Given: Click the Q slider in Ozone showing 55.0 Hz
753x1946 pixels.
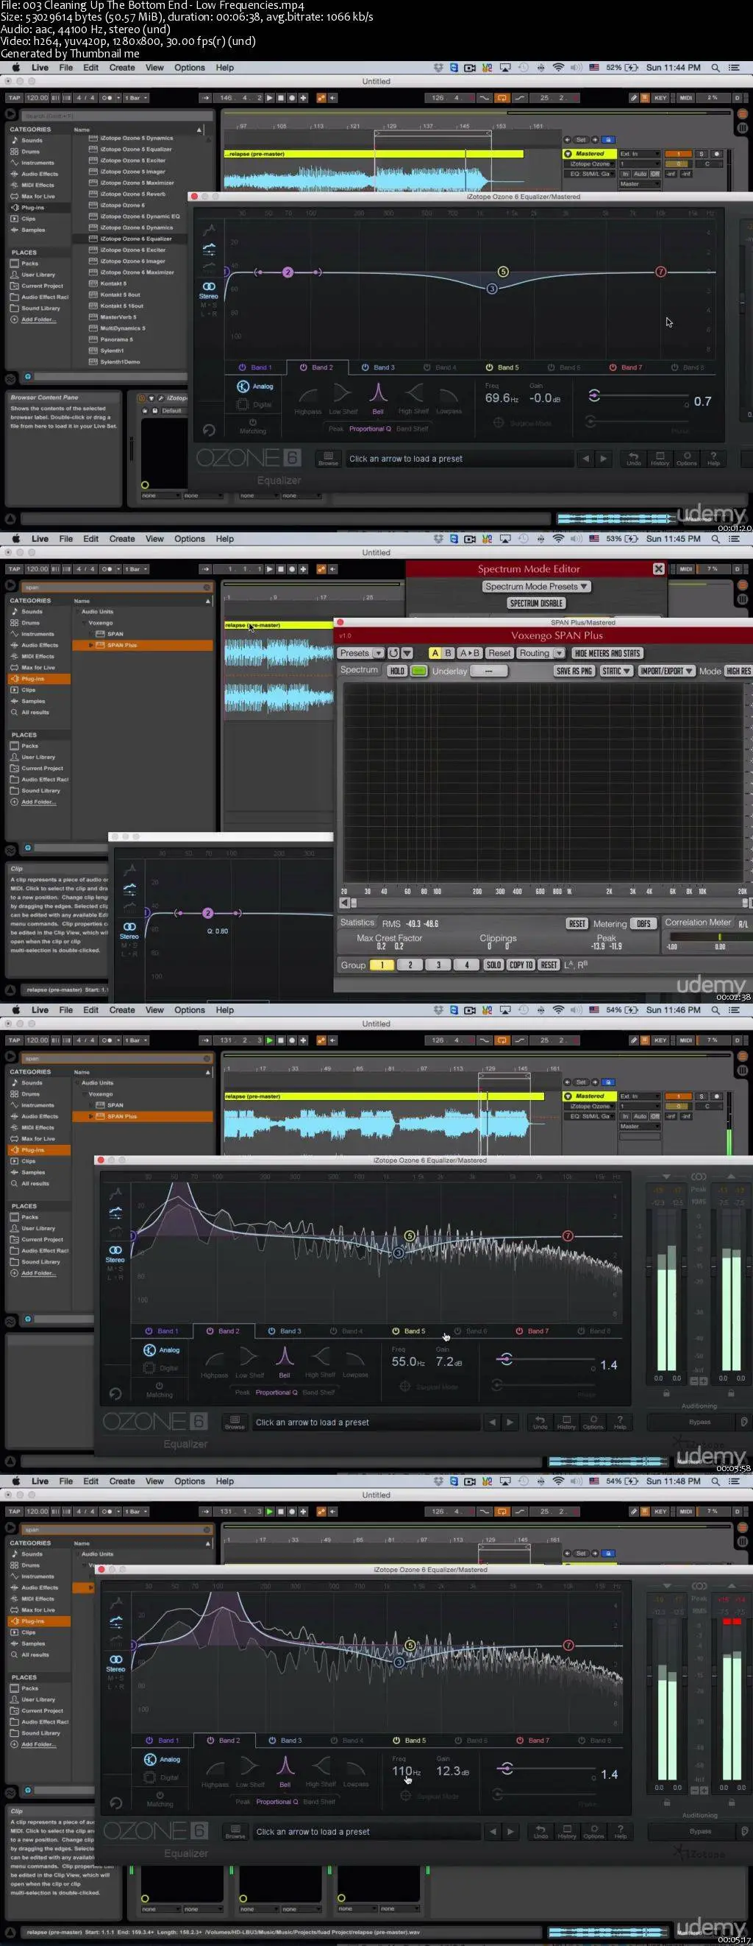Looking at the screenshot, I should click(x=546, y=1359).
